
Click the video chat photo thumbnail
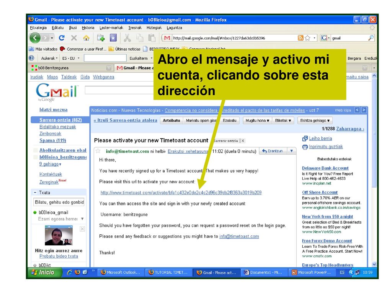59,235
